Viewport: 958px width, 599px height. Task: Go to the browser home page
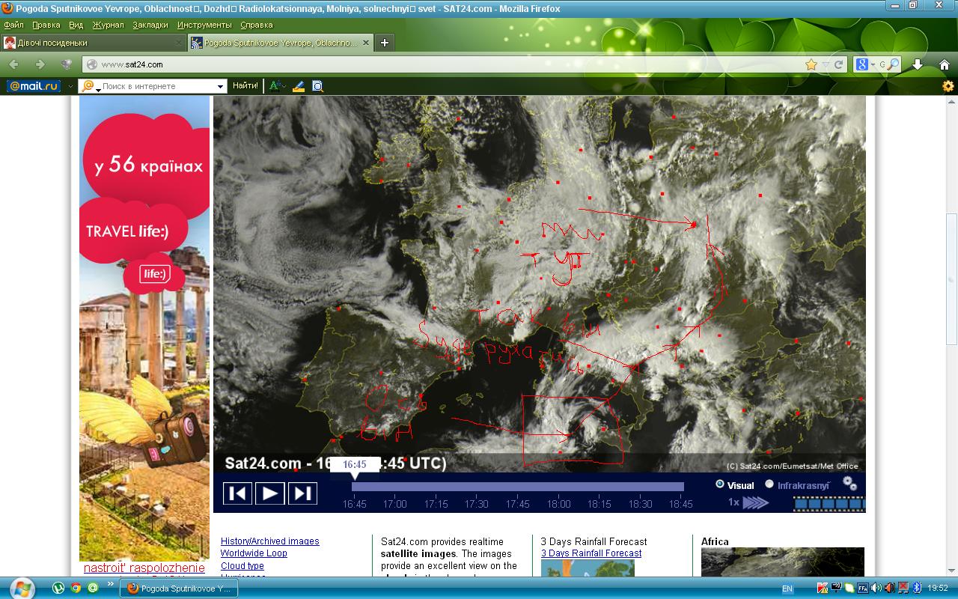pyautogui.click(x=944, y=64)
